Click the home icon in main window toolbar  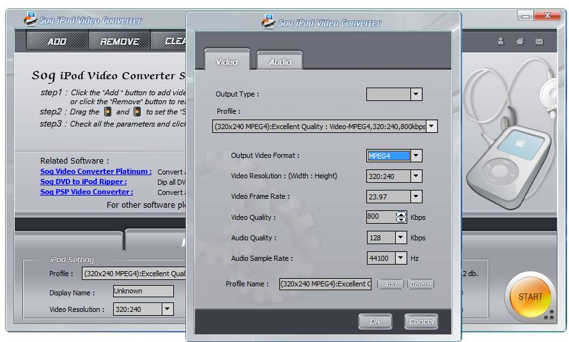[520, 41]
